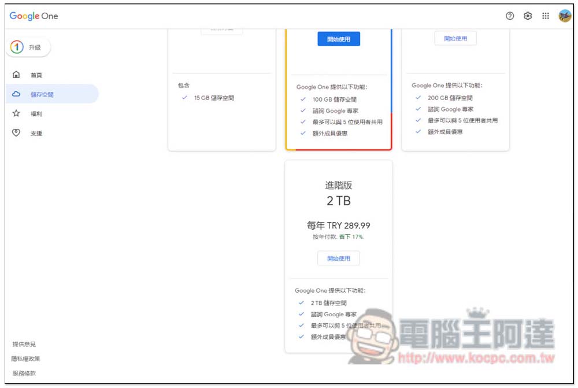Click 15 GB 儲存空間 text

214,98
